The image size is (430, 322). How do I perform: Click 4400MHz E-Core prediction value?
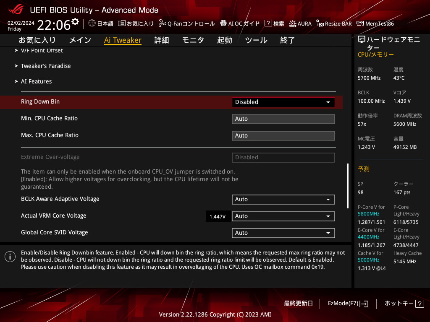[x=369, y=237]
